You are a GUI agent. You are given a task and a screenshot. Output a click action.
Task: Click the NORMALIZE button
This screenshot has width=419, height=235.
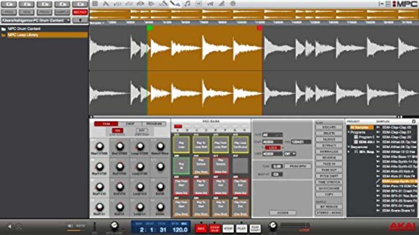point(329,152)
